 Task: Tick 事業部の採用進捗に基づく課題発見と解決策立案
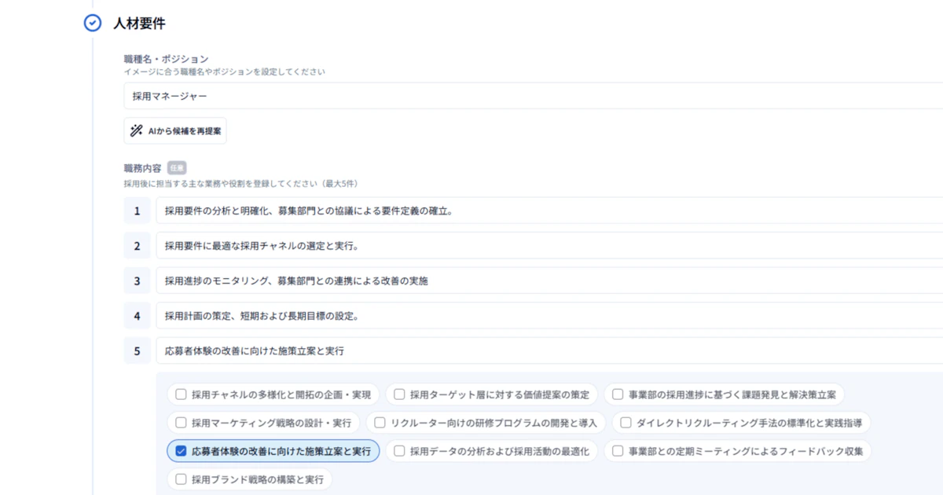[618, 394]
